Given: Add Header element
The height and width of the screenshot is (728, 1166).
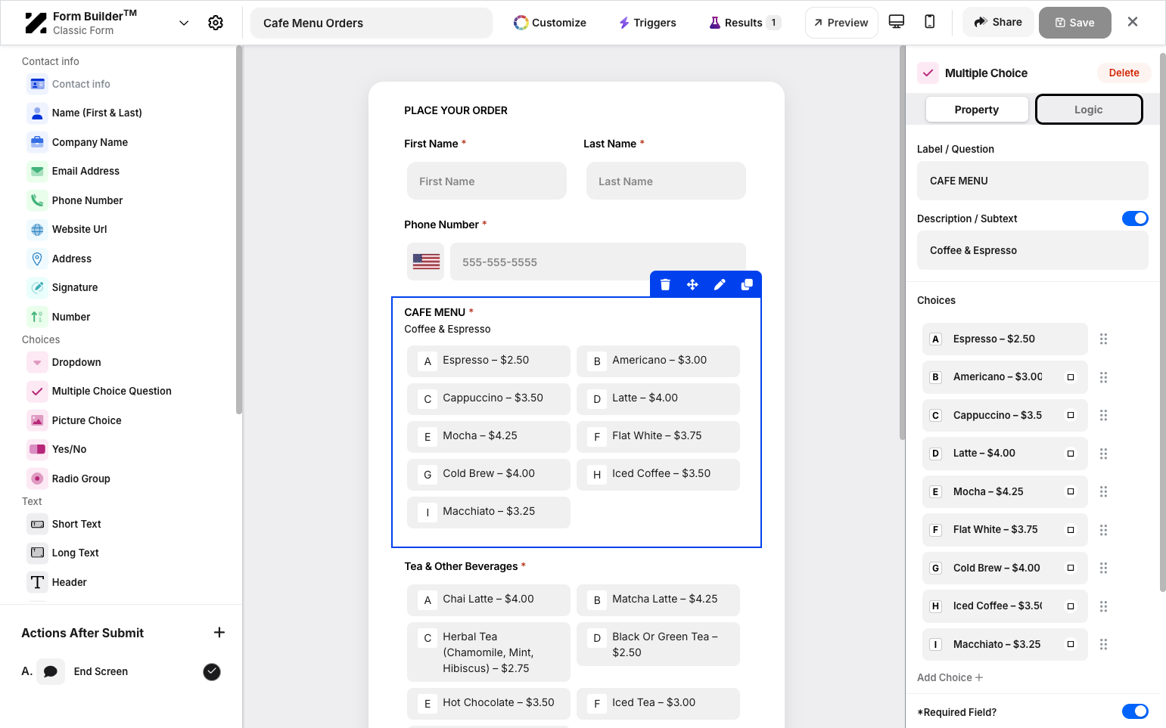Looking at the screenshot, I should point(57,582).
